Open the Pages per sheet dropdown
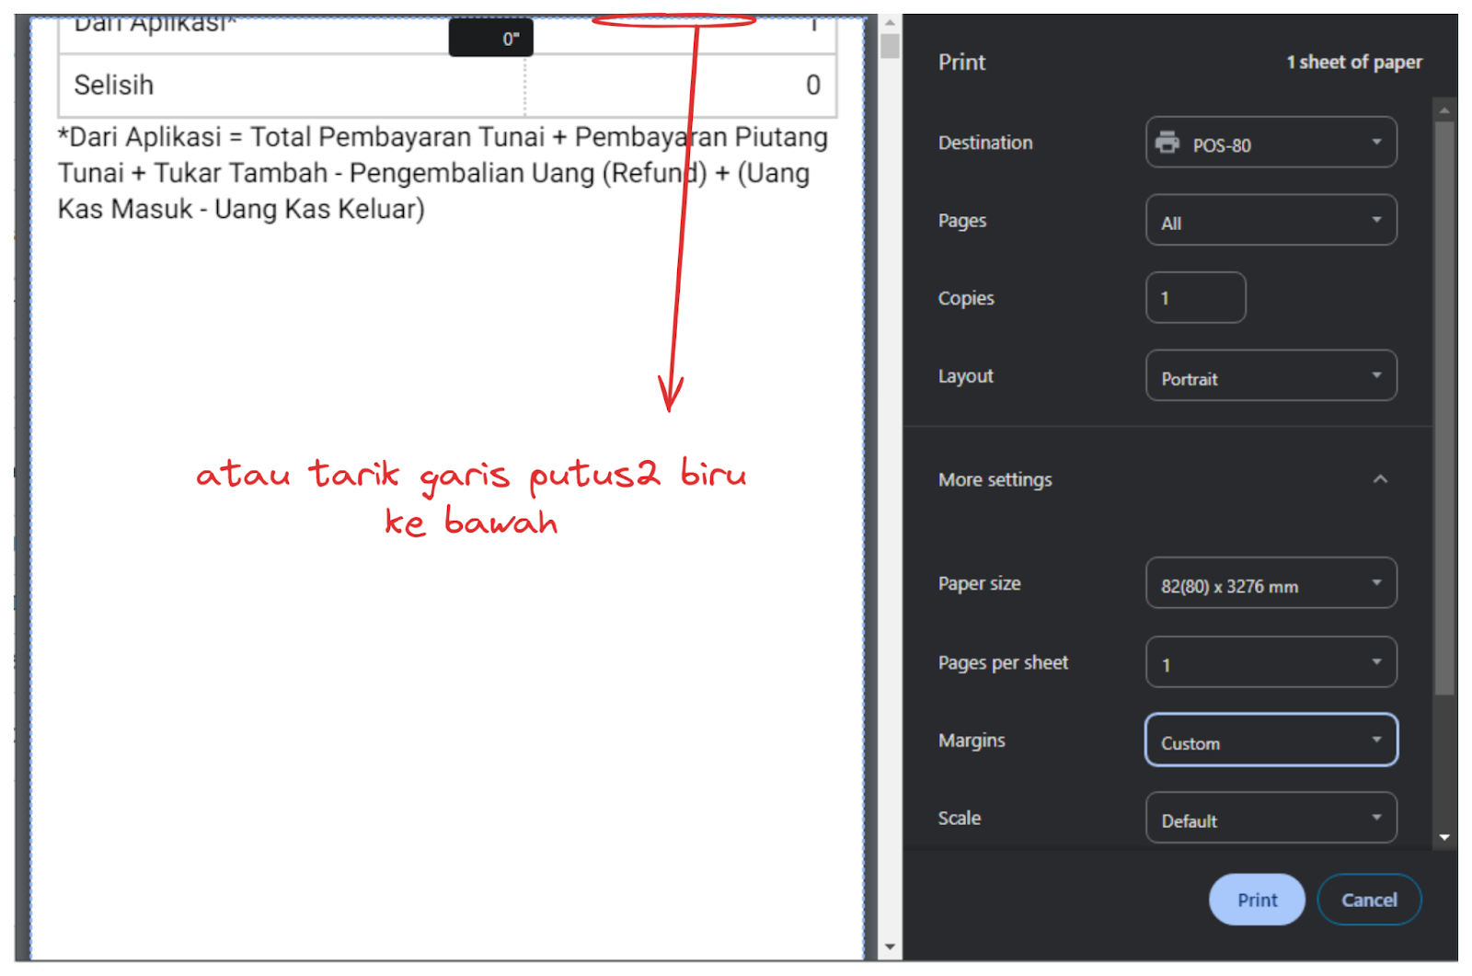Viewport: 1472px width, 976px height. coord(1271,662)
